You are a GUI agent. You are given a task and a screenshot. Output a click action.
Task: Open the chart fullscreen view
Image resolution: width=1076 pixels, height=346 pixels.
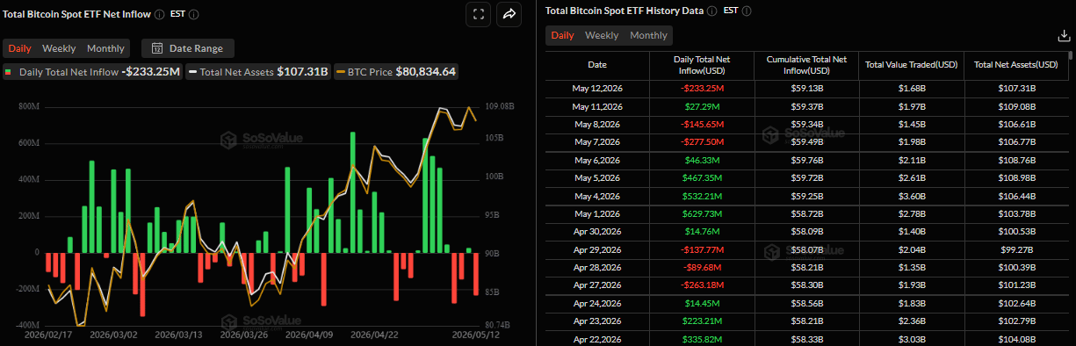[479, 14]
